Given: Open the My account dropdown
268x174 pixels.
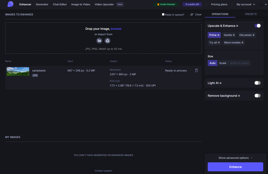Looking at the screenshot, I should [x=246, y=4].
